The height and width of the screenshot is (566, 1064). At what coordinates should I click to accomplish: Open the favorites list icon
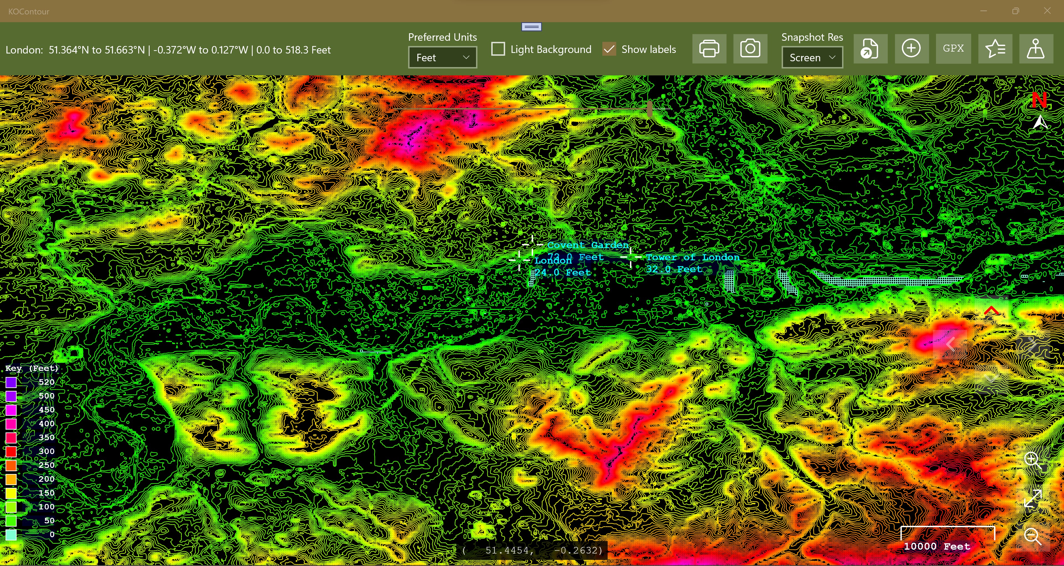pos(995,49)
